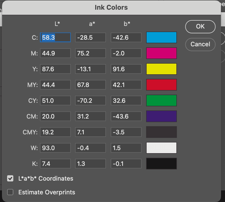Viewport: 225px width, 202px height.
Task: Focus the C row L* field 58.3
Action: tap(55, 37)
